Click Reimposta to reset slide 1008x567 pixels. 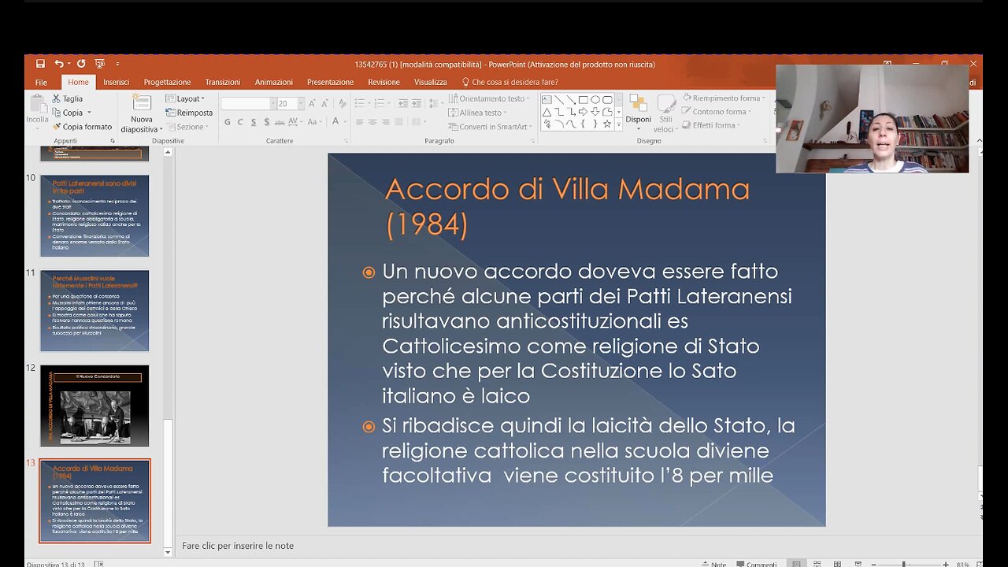(x=189, y=113)
